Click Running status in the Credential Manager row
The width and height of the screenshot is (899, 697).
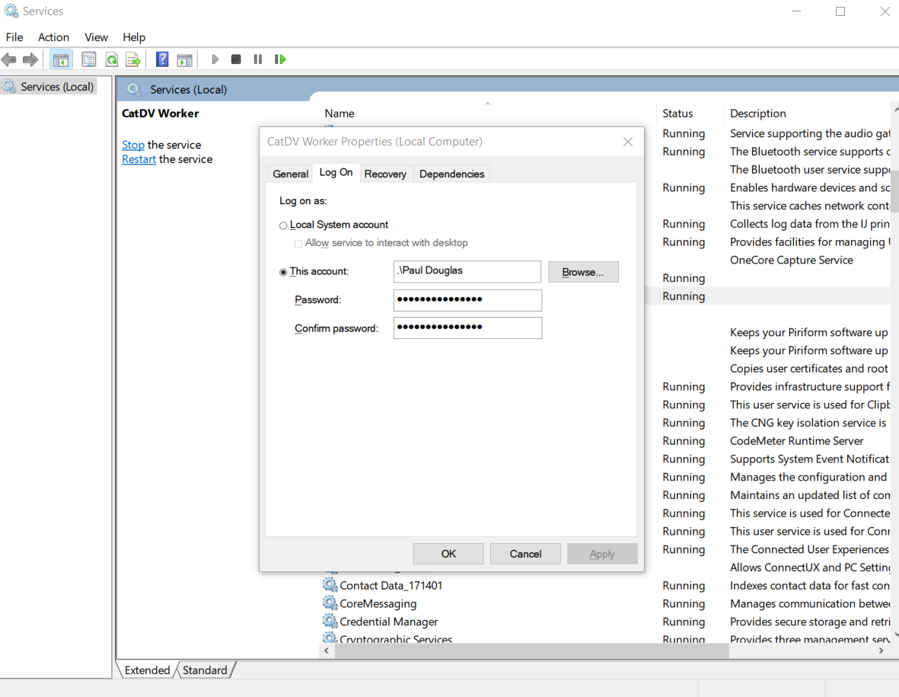[x=684, y=622]
